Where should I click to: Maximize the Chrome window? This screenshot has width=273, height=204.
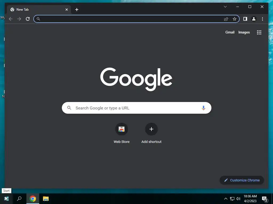[x=250, y=7]
